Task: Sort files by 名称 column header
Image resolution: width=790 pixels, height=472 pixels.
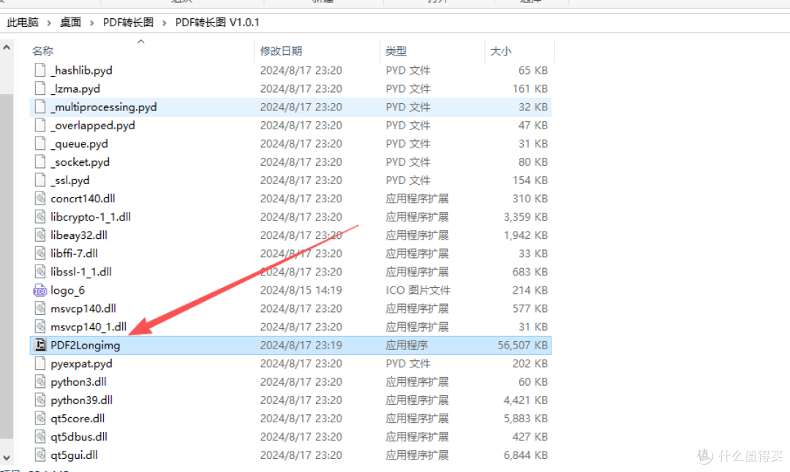Action: click(x=43, y=51)
